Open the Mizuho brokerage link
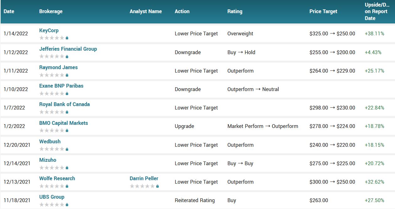This screenshot has width=395, height=209. [x=48, y=160]
